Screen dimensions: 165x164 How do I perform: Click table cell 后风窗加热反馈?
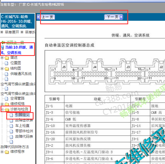click(x=97, y=139)
